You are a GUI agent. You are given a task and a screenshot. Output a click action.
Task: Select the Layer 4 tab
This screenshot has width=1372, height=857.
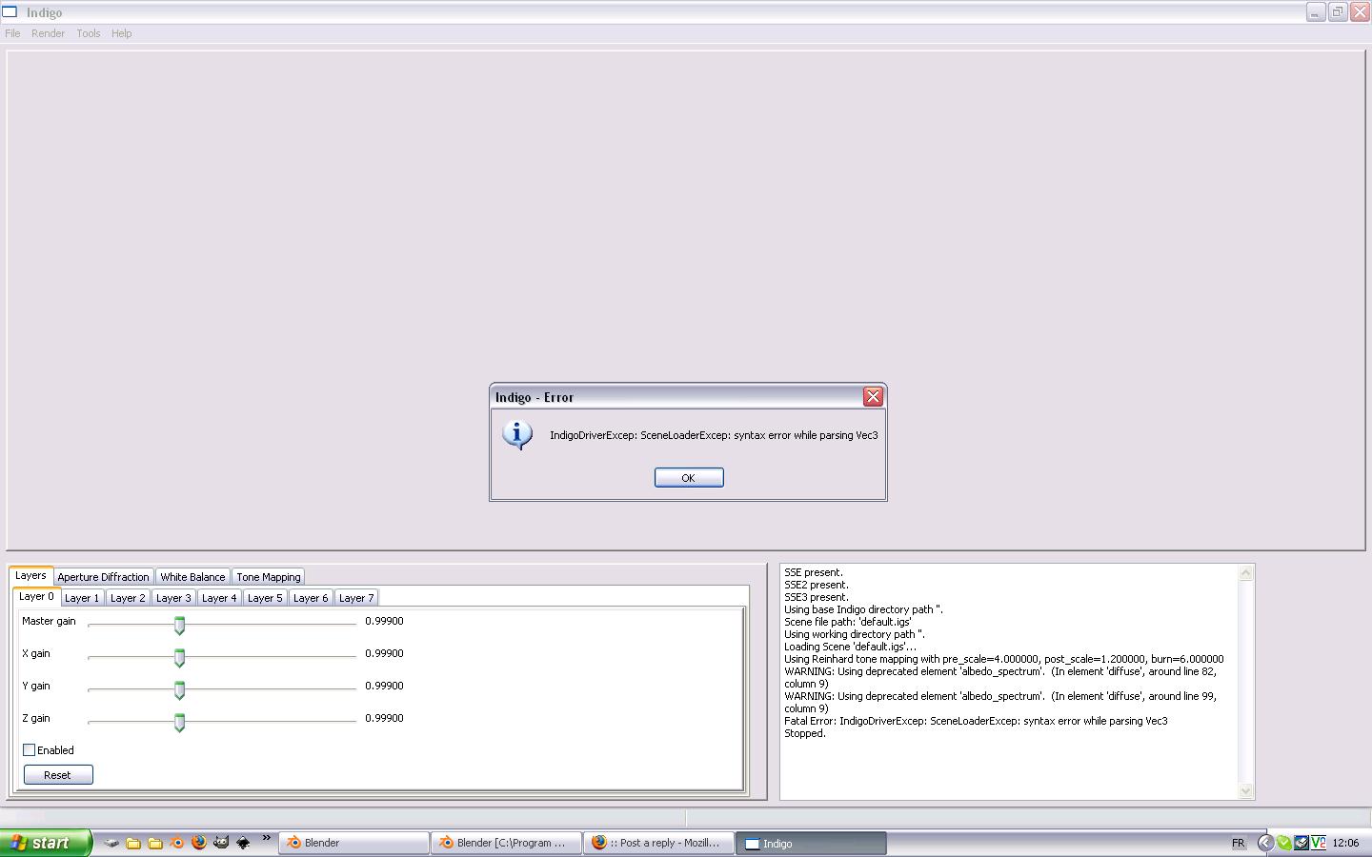click(219, 598)
